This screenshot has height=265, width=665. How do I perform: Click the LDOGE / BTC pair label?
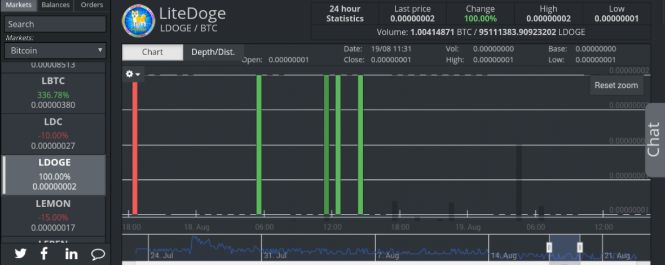tap(189, 28)
